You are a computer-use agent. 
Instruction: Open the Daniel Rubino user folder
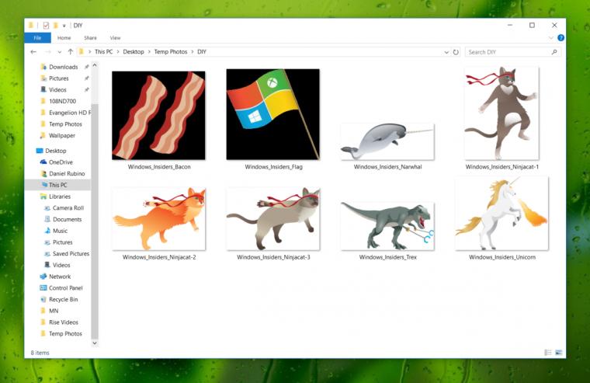[67, 173]
